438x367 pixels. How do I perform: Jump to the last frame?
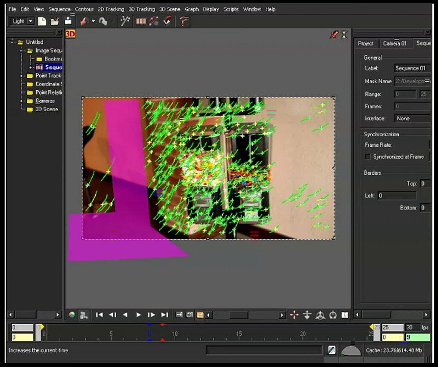[165, 315]
